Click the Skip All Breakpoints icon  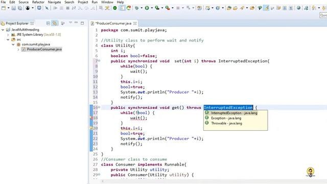click(47, 8)
